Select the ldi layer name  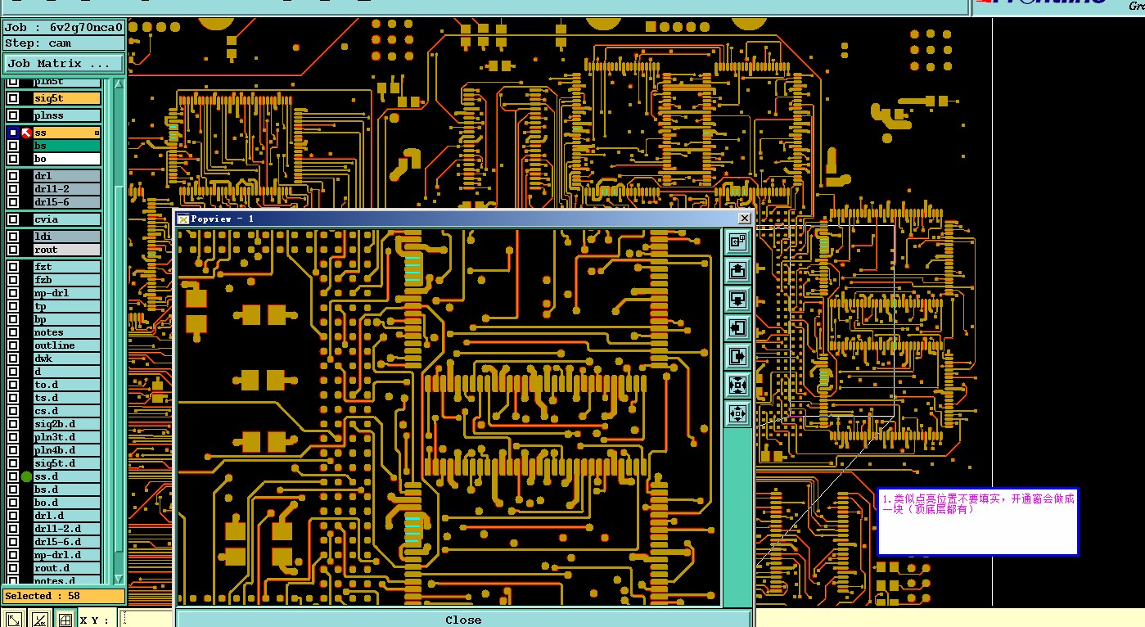pos(67,237)
